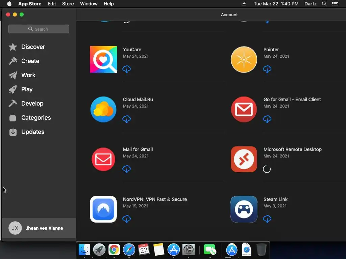This screenshot has width=346, height=259.
Task: Select Go for Gmail - Email Client title
Action: (292, 99)
